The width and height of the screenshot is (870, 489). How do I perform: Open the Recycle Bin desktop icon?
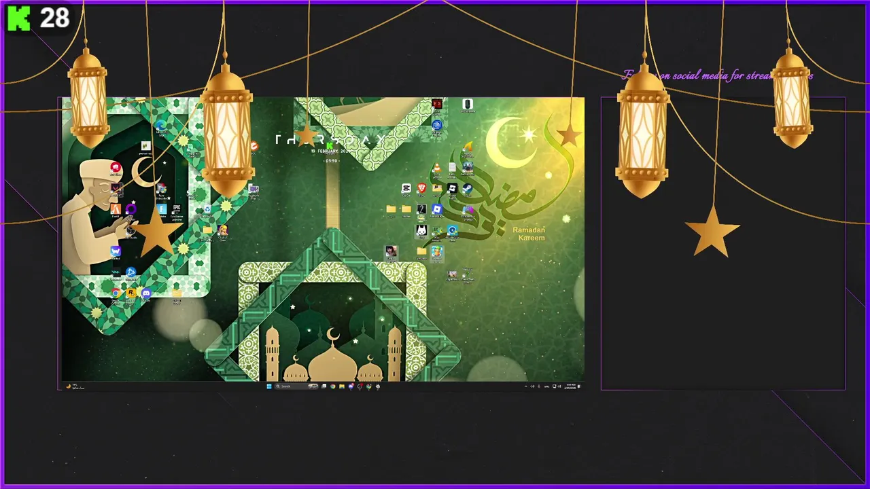click(207, 209)
